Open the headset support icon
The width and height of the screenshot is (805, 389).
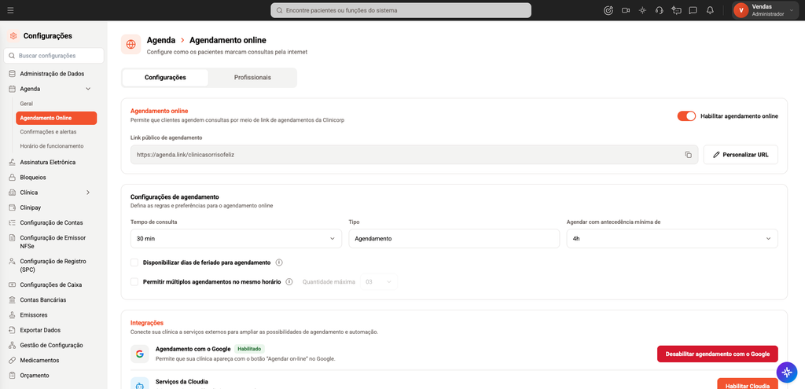click(660, 10)
